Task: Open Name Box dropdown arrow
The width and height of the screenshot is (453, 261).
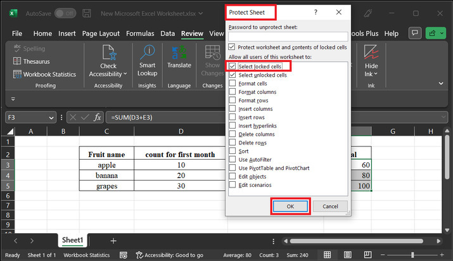Action: (51, 117)
